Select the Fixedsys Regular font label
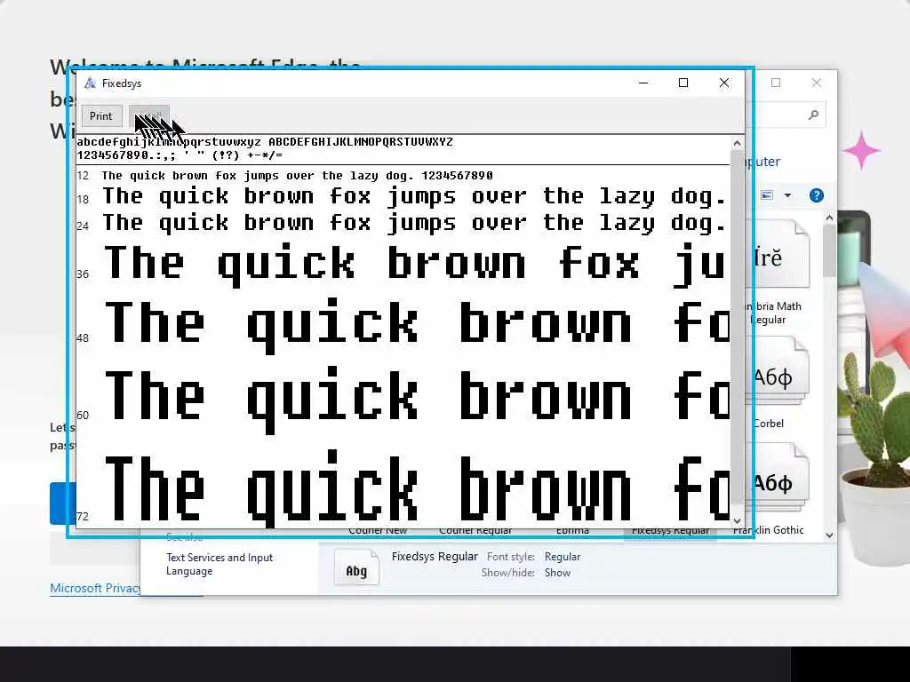 click(670, 531)
